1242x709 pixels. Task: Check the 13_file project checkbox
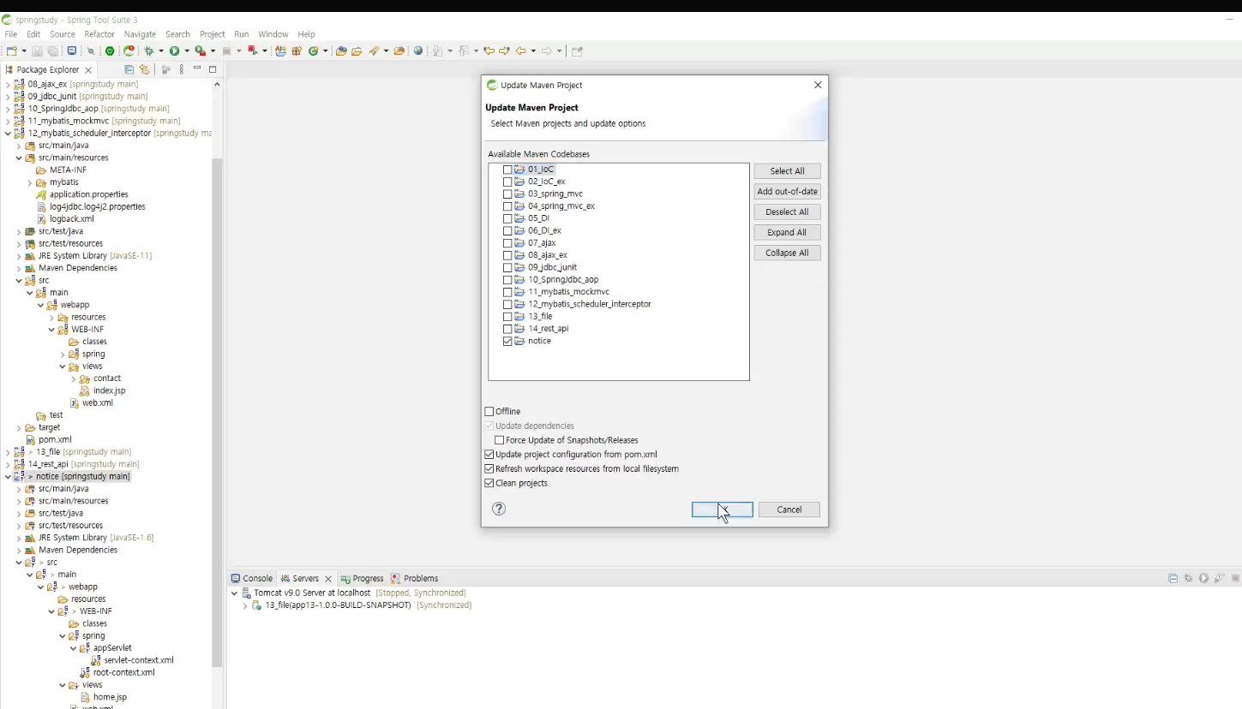click(507, 317)
